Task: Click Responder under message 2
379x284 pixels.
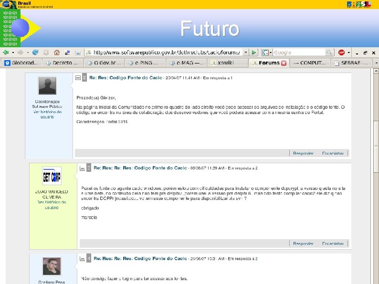Action: (x=304, y=153)
